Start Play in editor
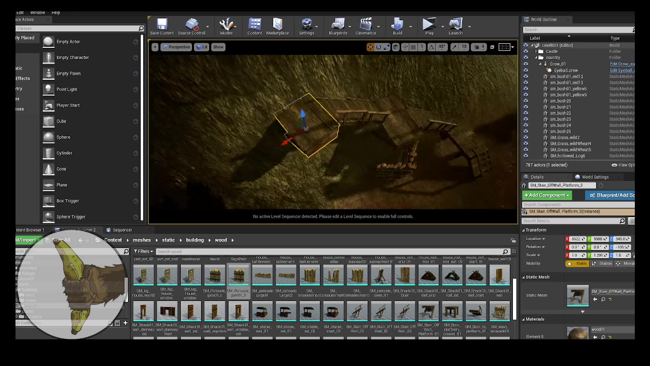 [x=429, y=26]
